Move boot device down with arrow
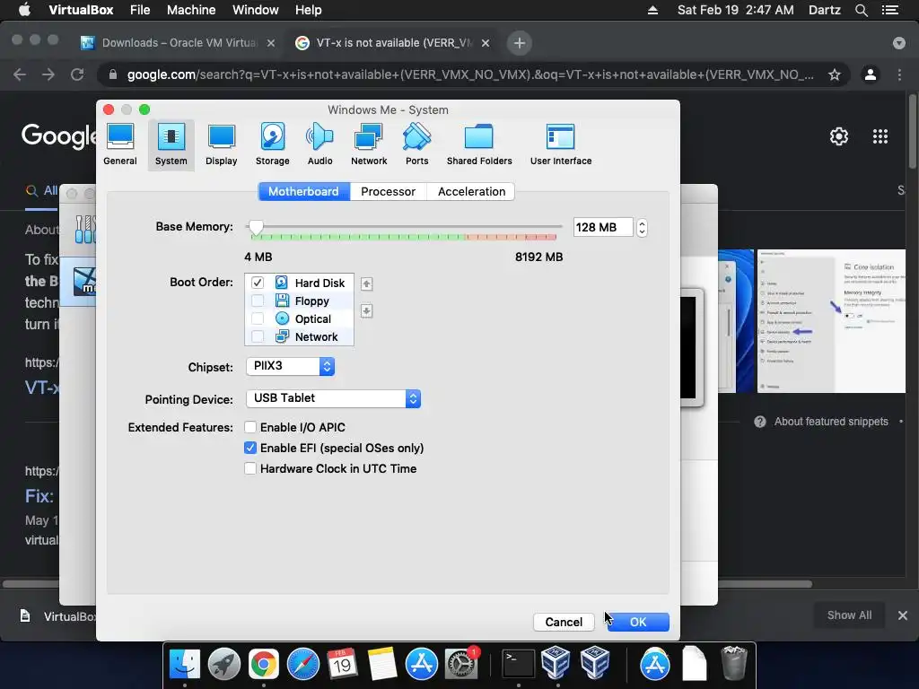 366,310
